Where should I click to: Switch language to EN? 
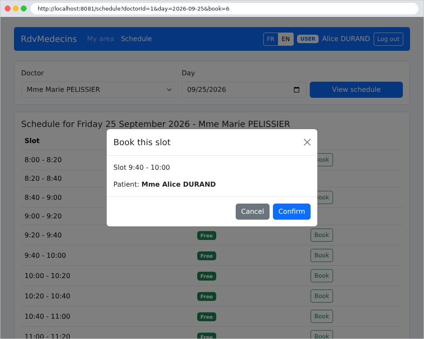point(286,39)
